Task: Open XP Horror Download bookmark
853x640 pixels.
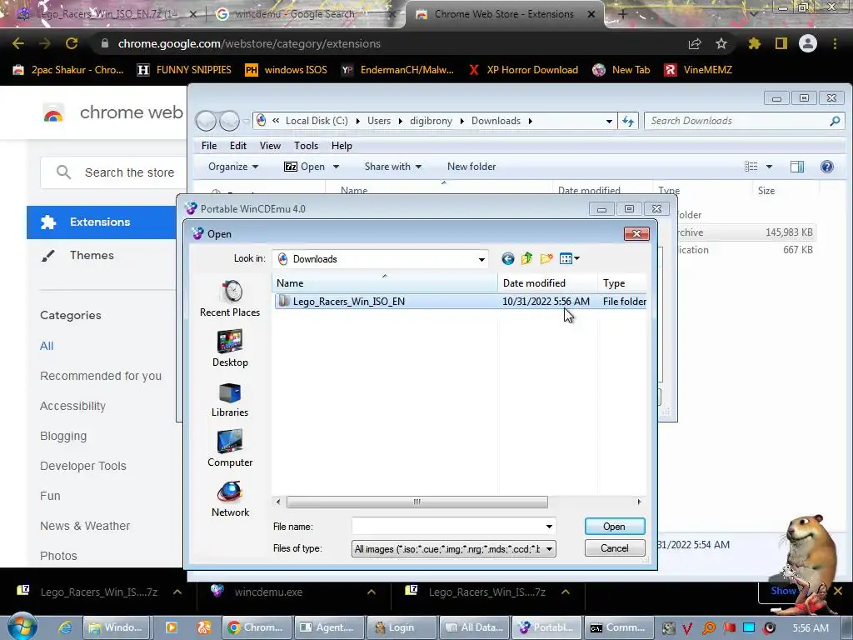Action: 523,70
